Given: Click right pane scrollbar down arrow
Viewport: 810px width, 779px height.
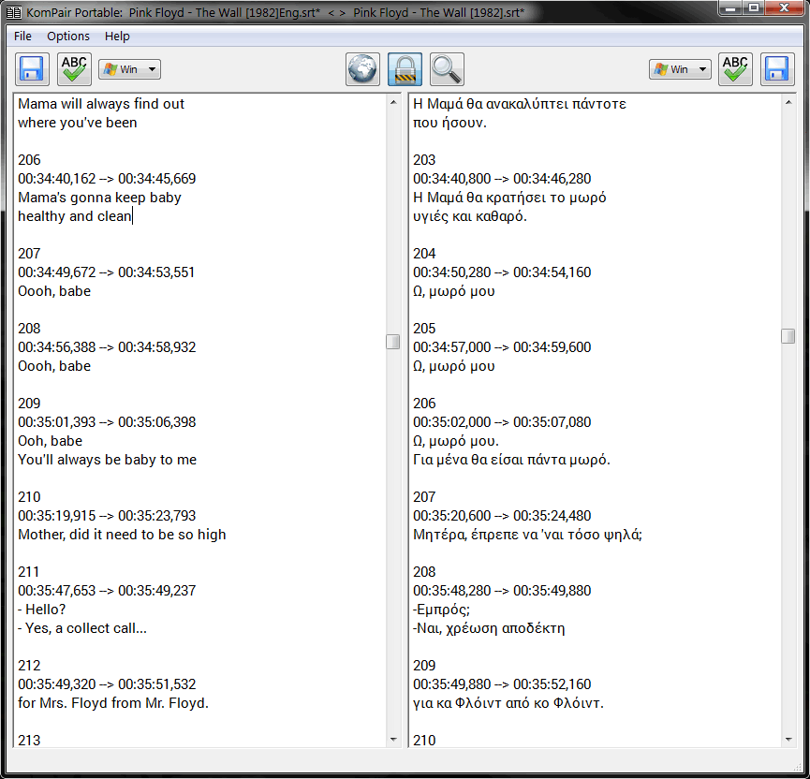Looking at the screenshot, I should pyautogui.click(x=788, y=740).
